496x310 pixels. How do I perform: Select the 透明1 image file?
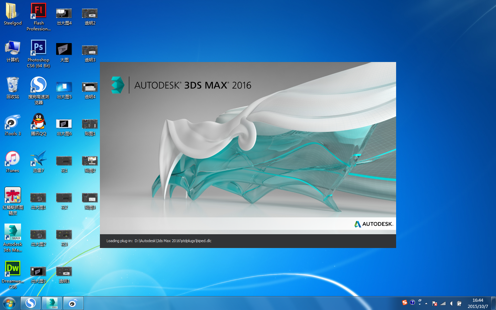coord(64,275)
